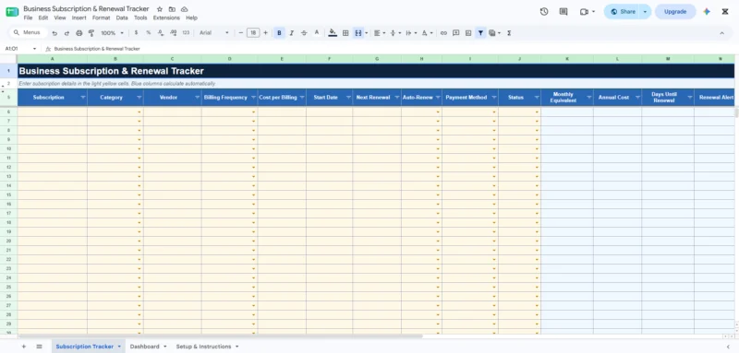The height and width of the screenshot is (353, 739).
Task: Redo the last action
Action: (x=67, y=33)
